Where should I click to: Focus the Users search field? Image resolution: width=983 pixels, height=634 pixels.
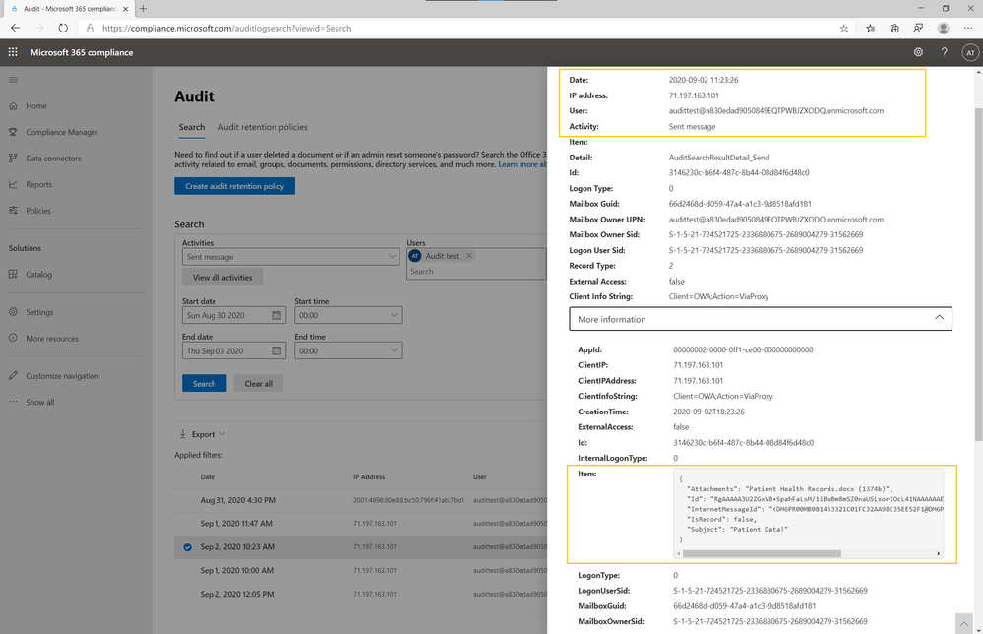pyautogui.click(x=475, y=272)
